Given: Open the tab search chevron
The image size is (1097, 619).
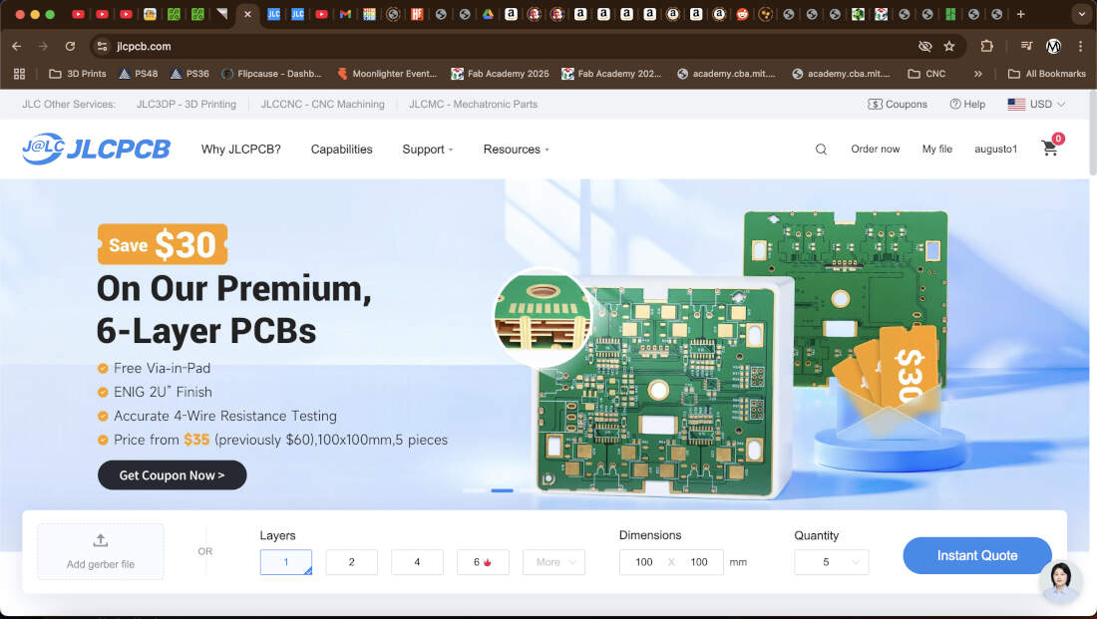Looking at the screenshot, I should [x=1081, y=14].
